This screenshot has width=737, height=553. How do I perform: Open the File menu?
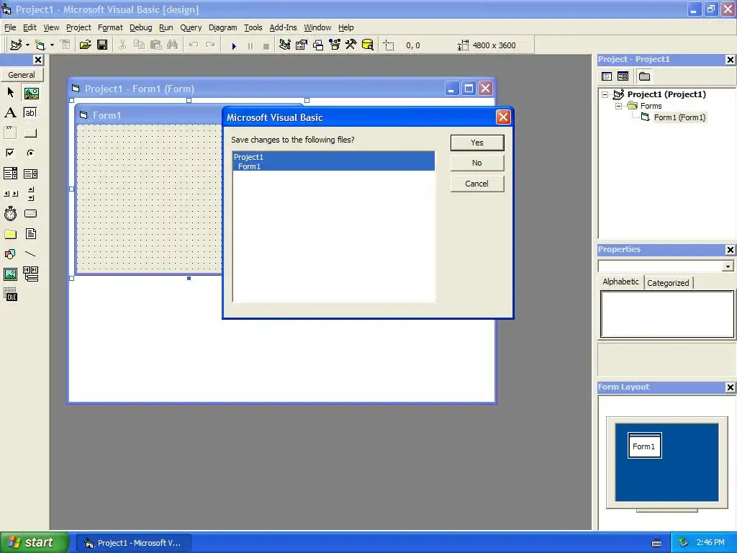(x=10, y=27)
